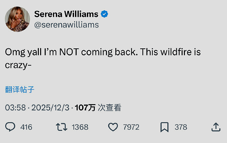This screenshot has height=143, width=227.
Task: Click the 翻译帖子 translate post link
Action: pyautogui.click(x=20, y=89)
